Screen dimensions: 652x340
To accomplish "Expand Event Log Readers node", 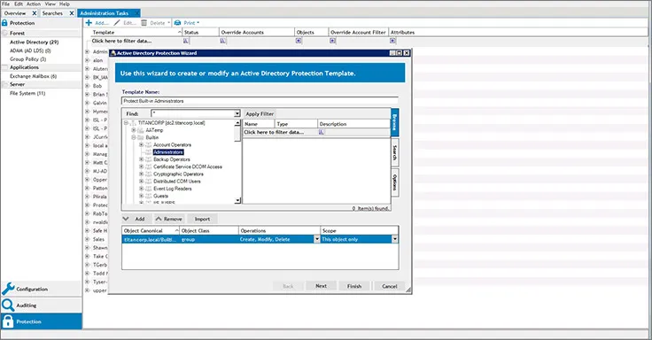I will (x=142, y=189).
